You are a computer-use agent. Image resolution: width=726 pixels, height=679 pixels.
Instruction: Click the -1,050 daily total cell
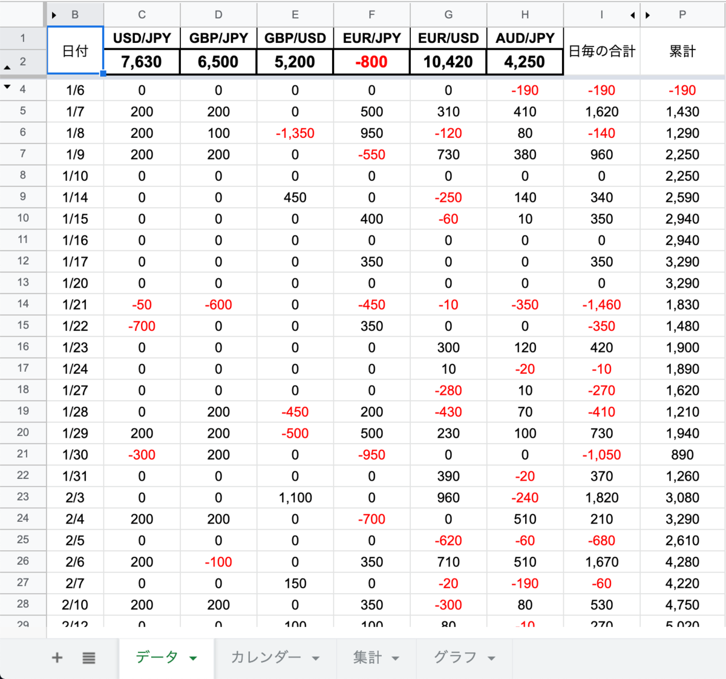(x=602, y=455)
